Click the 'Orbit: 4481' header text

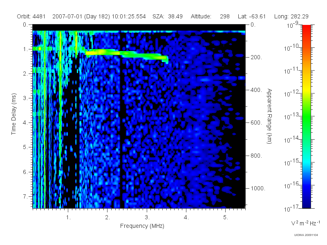[x=31, y=16]
